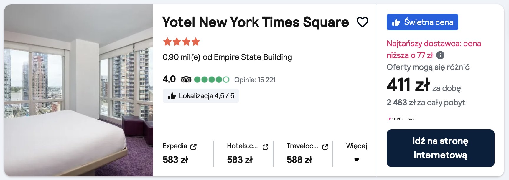Open Hotels.com external link icon
Viewport: 509px width, 180px height.
(266, 147)
